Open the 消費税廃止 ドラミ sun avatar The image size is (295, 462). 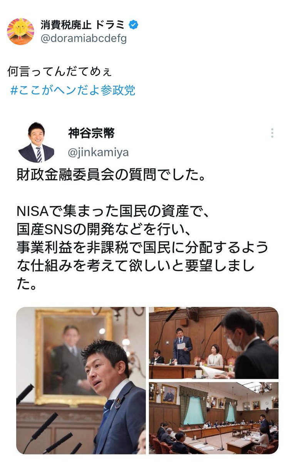click(21, 32)
